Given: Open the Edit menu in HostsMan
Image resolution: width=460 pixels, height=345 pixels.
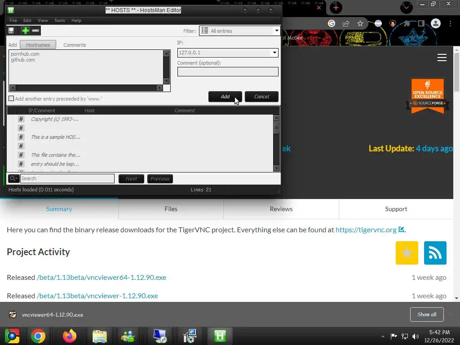Looking at the screenshot, I should [x=27, y=21].
